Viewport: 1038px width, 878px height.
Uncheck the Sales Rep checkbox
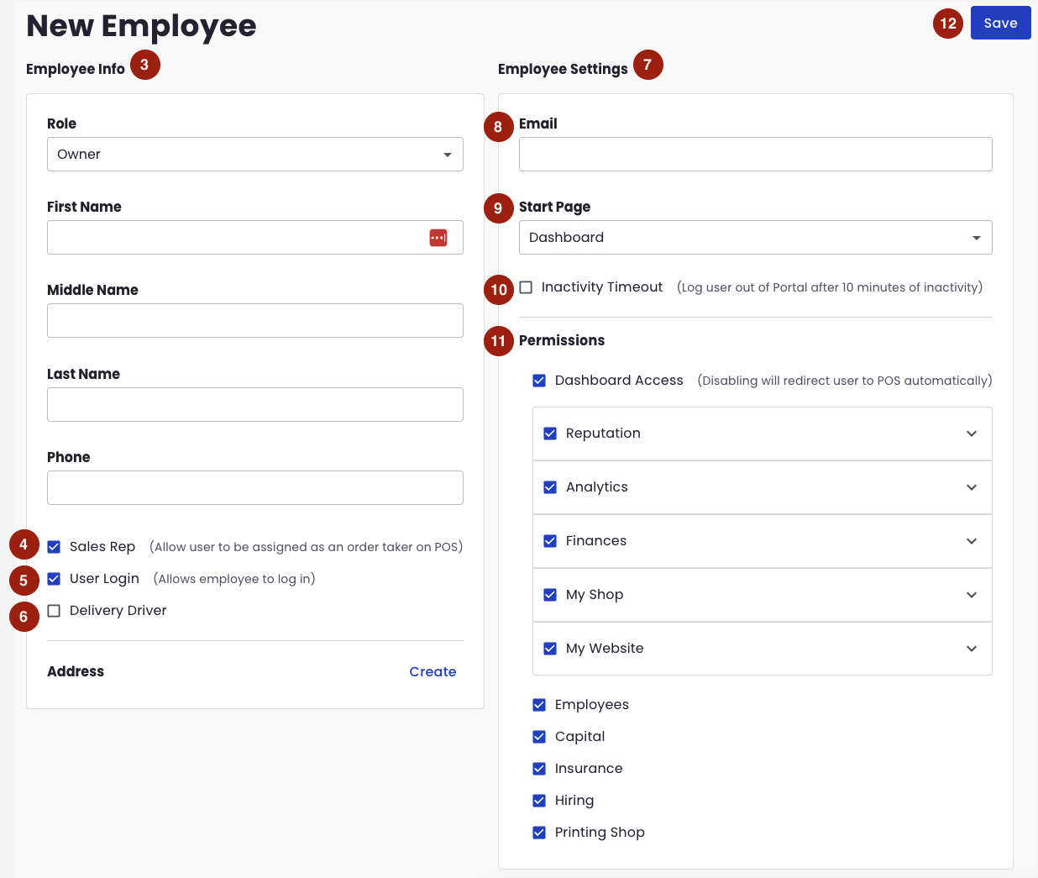tap(54, 546)
